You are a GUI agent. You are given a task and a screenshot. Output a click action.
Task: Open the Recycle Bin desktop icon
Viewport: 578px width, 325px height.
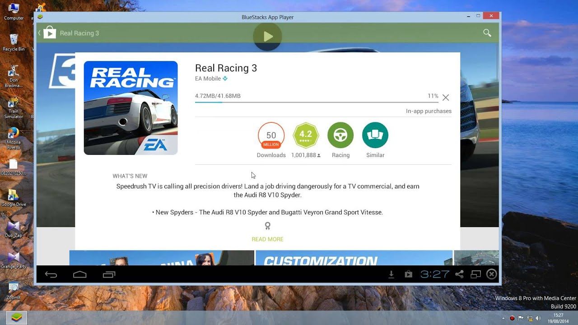coord(14,42)
